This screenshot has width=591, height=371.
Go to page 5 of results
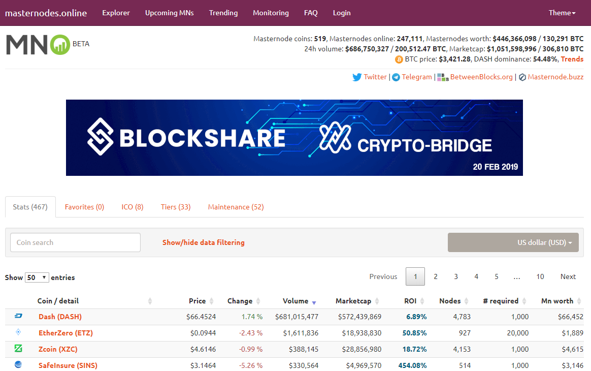coord(497,276)
